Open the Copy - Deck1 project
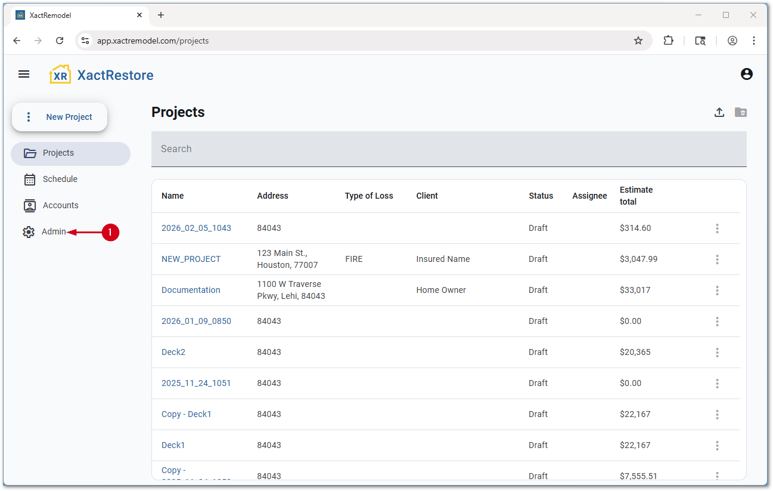Image resolution: width=773 pixels, height=491 pixels. 186,414
